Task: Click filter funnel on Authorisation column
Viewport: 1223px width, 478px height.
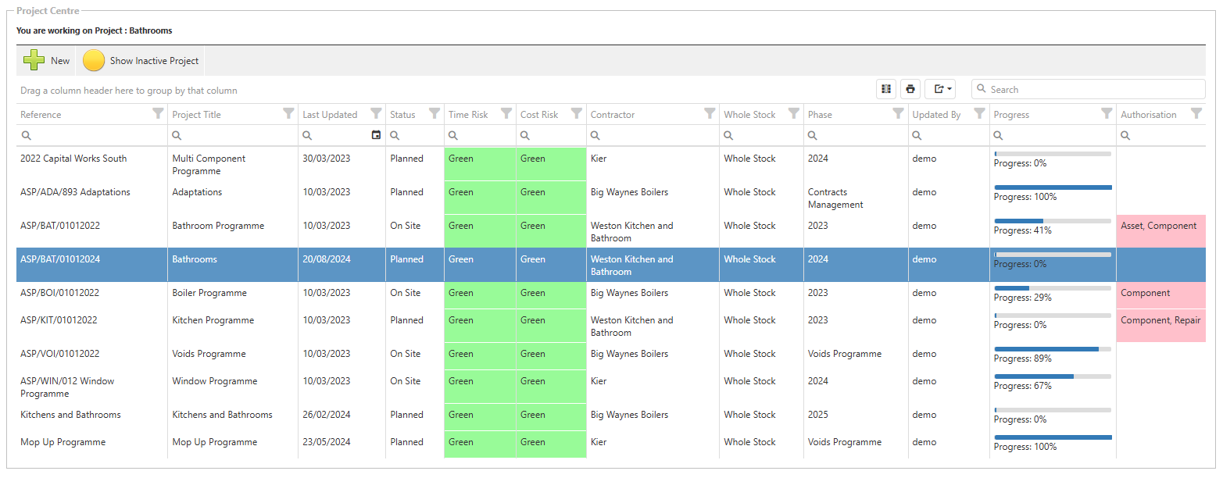Action: click(x=1195, y=113)
